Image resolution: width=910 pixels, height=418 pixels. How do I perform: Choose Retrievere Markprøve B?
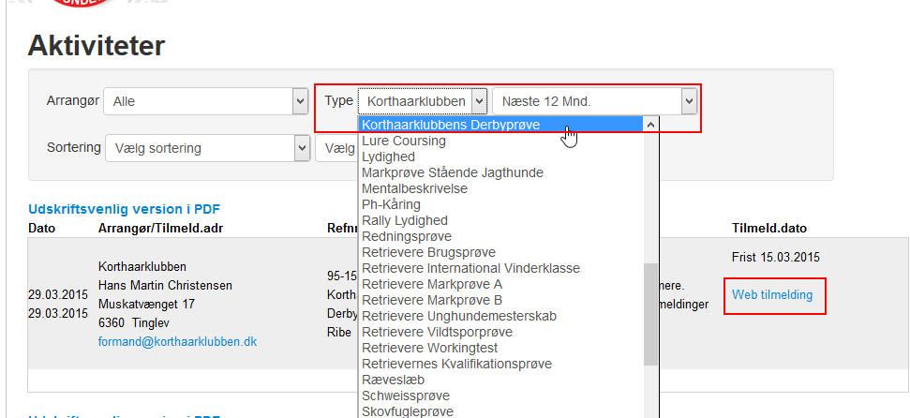tap(500, 300)
